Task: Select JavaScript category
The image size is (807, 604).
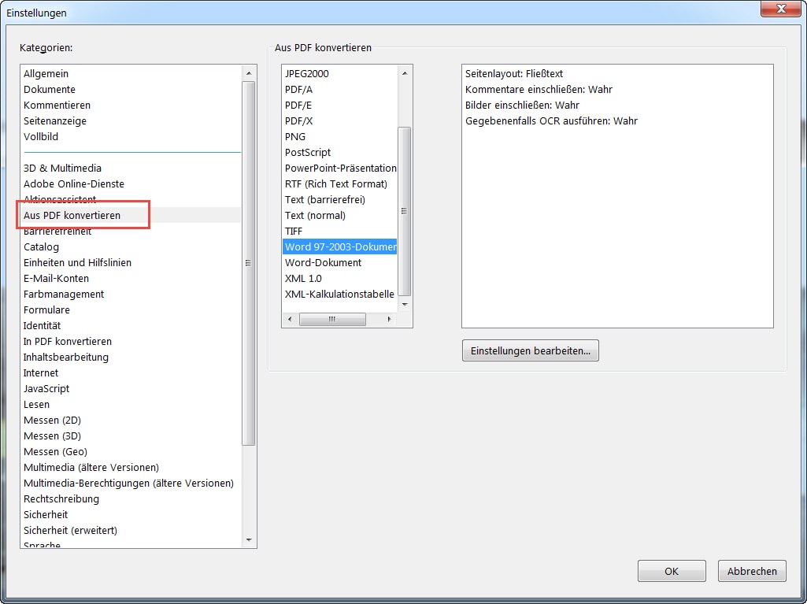Action: (x=46, y=388)
